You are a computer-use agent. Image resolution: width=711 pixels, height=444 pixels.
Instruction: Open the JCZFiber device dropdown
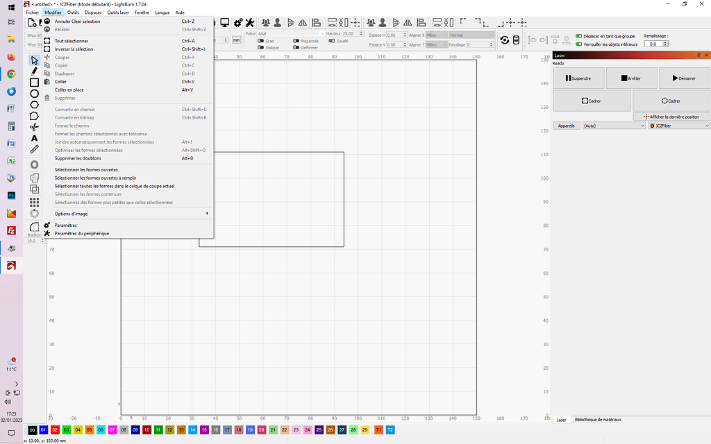679,126
